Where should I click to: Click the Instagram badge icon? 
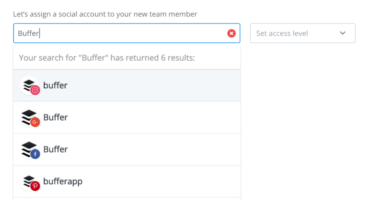click(35, 90)
